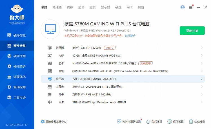
Task: Expand the 主板 row chevron
Action: (x=202, y=71)
